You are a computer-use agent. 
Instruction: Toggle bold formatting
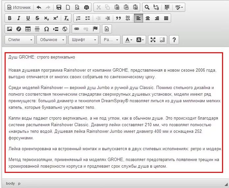pyautogui.click(x=10, y=18)
